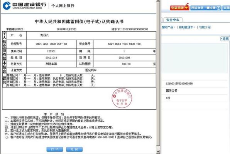Click the 2012年10月23日 date text

pyautogui.click(x=66, y=29)
